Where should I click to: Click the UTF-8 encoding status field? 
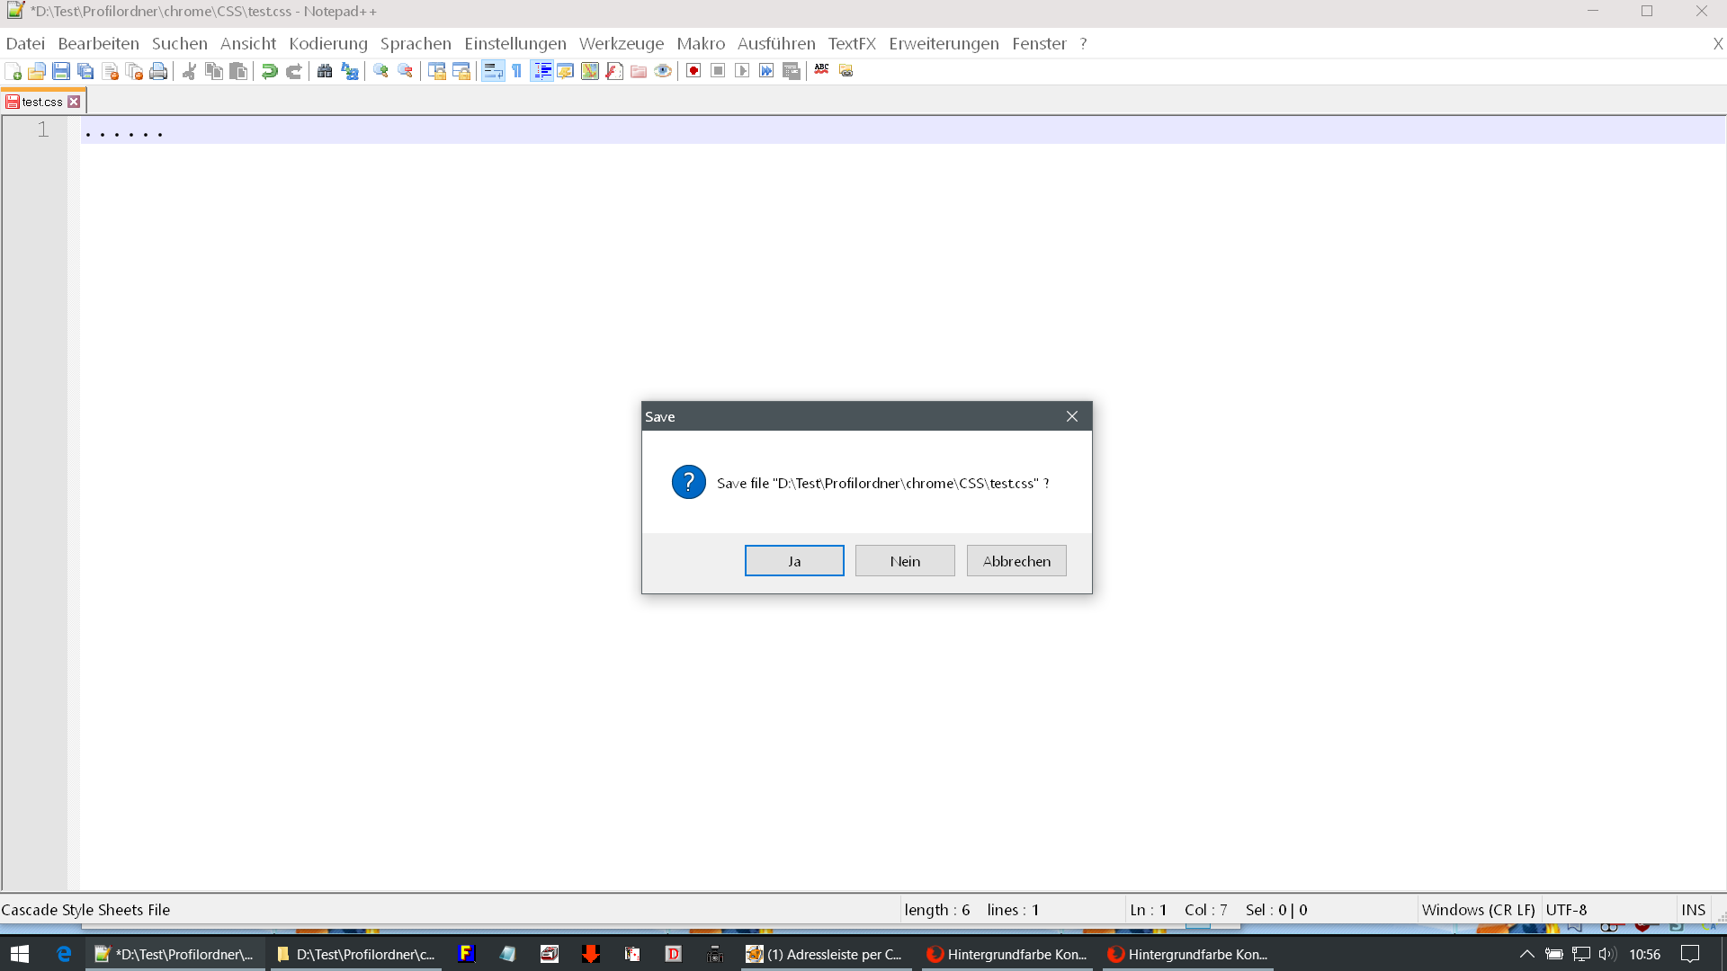1566,910
